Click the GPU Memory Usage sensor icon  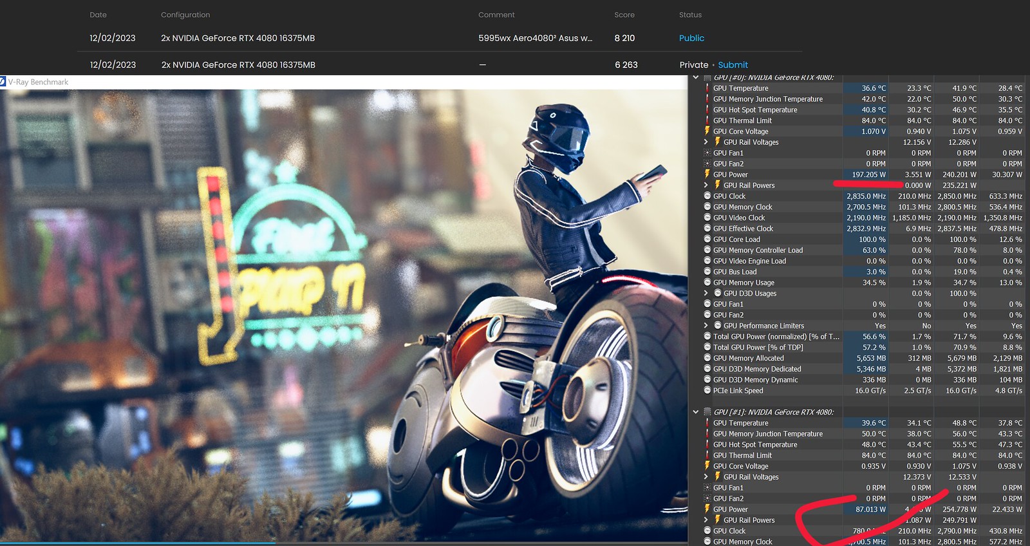(x=707, y=283)
